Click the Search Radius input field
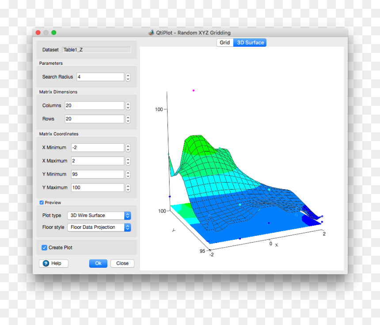 point(100,77)
